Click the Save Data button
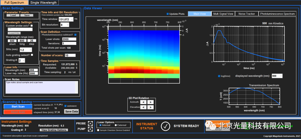 pos(71,111)
